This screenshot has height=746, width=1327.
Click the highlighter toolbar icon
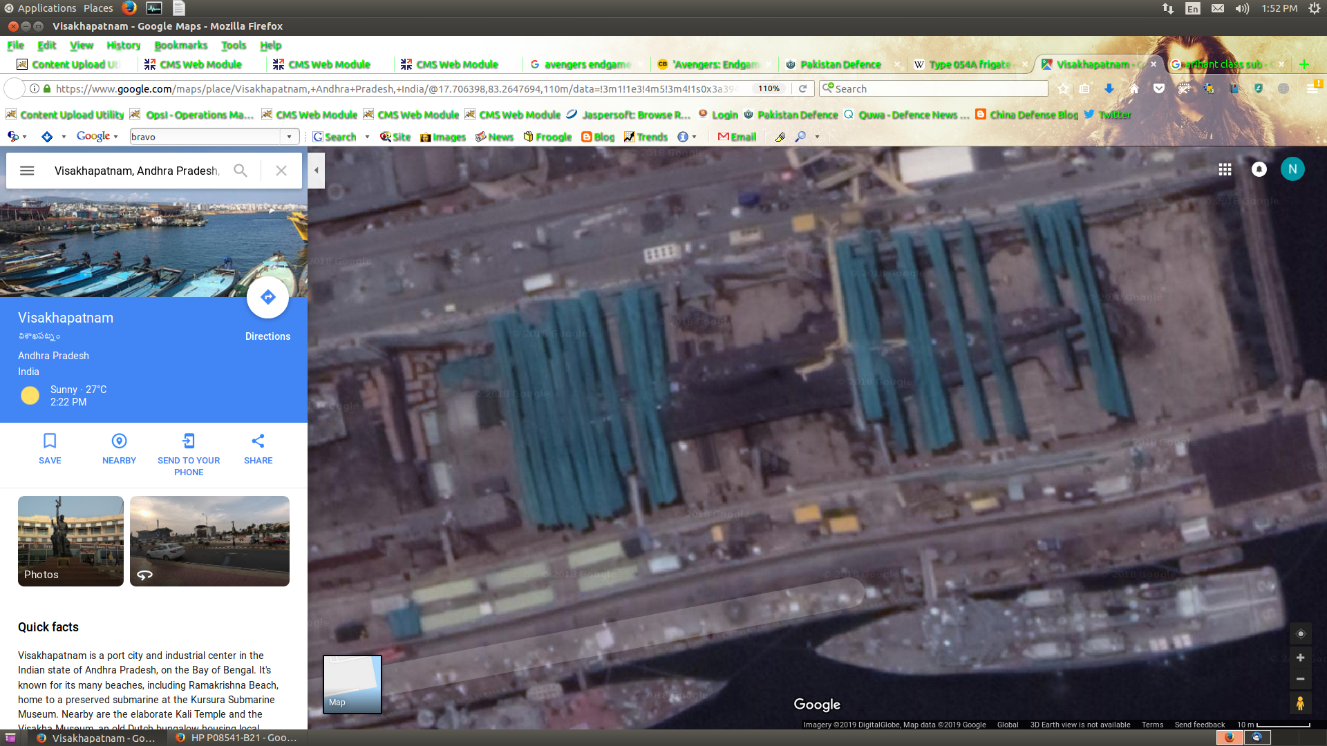click(x=780, y=137)
